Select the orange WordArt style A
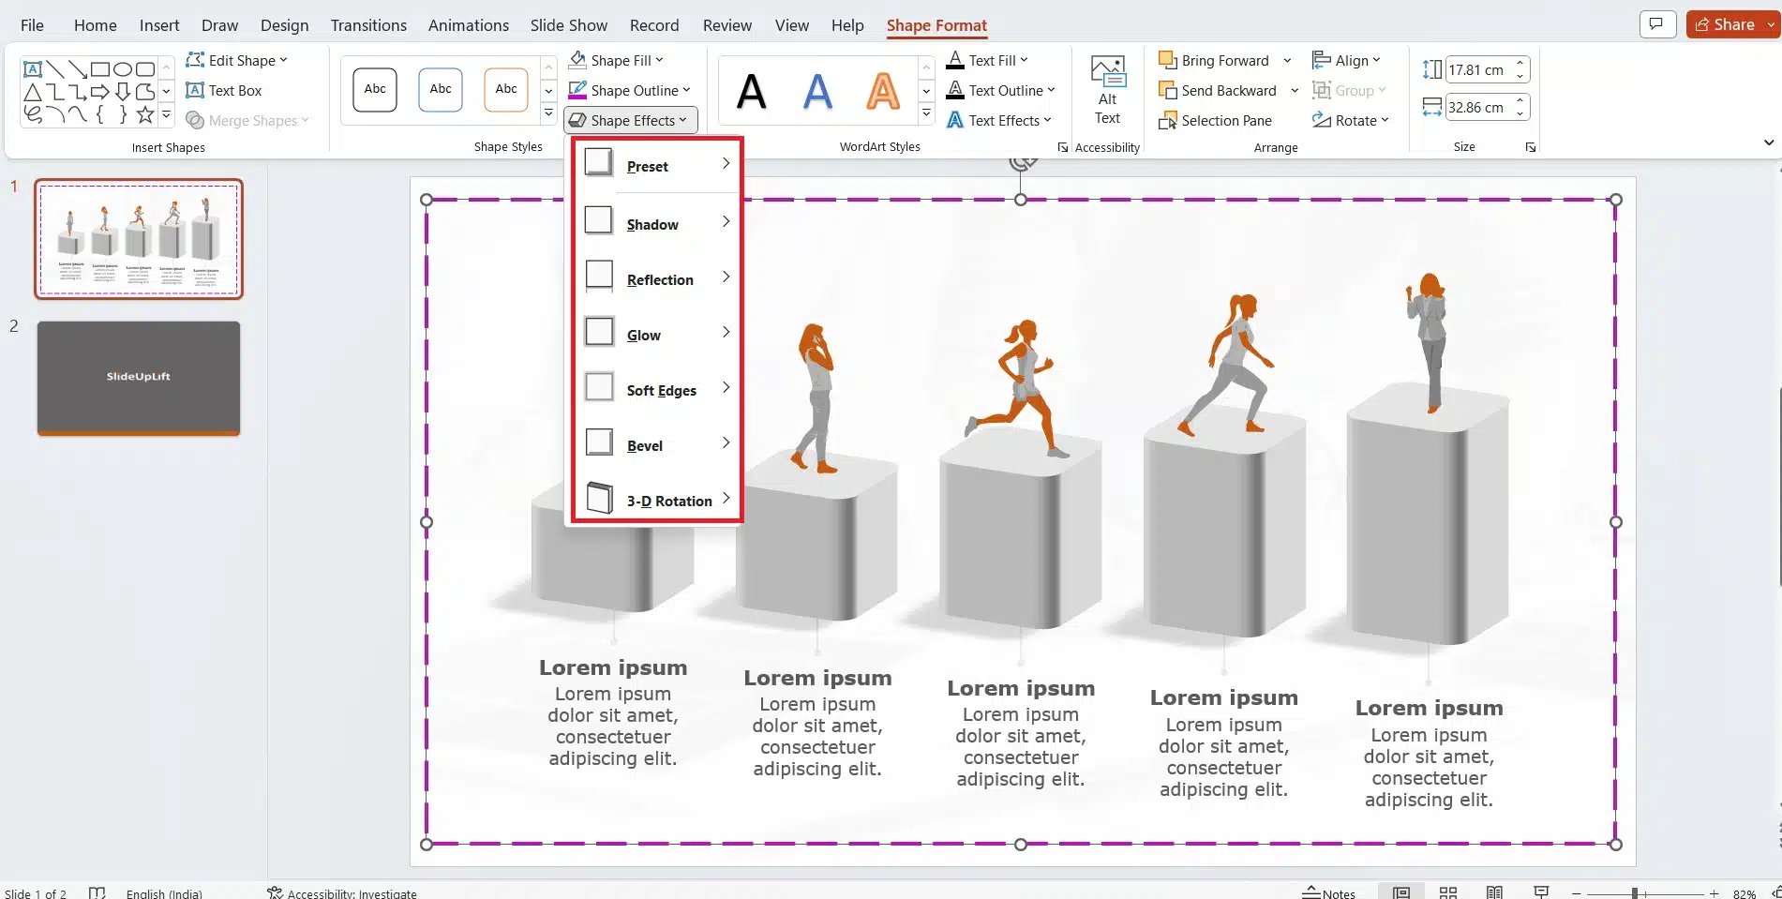Screen dimensions: 1782x899 [882, 92]
